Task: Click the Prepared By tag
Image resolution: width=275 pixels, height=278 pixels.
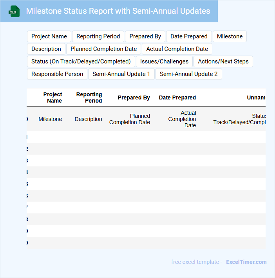Action: click(x=145, y=36)
